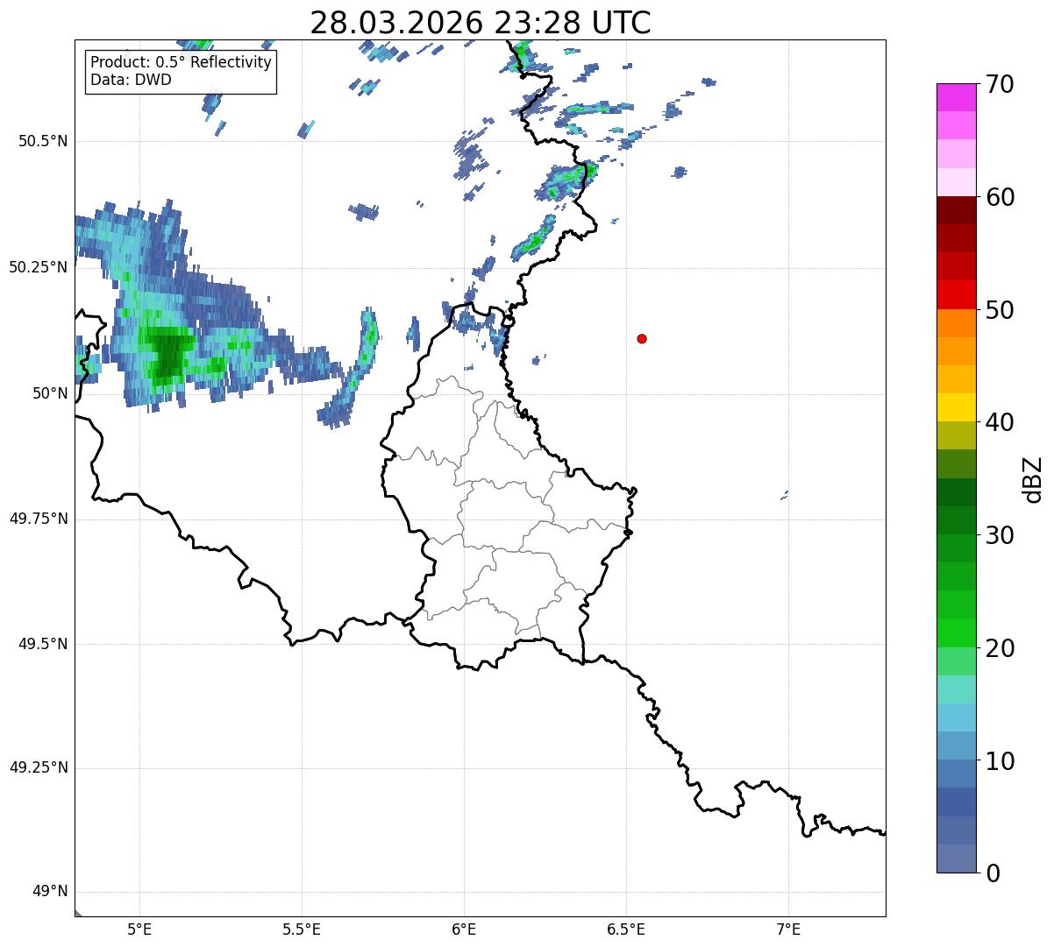Click the "Data: DWD" label

131,81
